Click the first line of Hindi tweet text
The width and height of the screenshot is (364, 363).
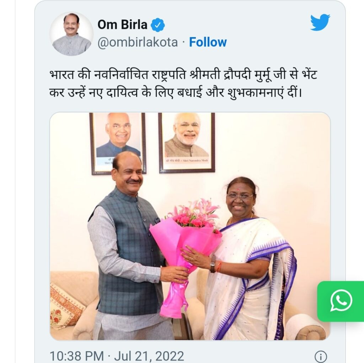[183, 75]
